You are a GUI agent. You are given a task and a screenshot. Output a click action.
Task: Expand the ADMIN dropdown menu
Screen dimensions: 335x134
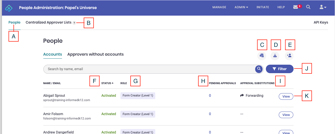point(241,7)
